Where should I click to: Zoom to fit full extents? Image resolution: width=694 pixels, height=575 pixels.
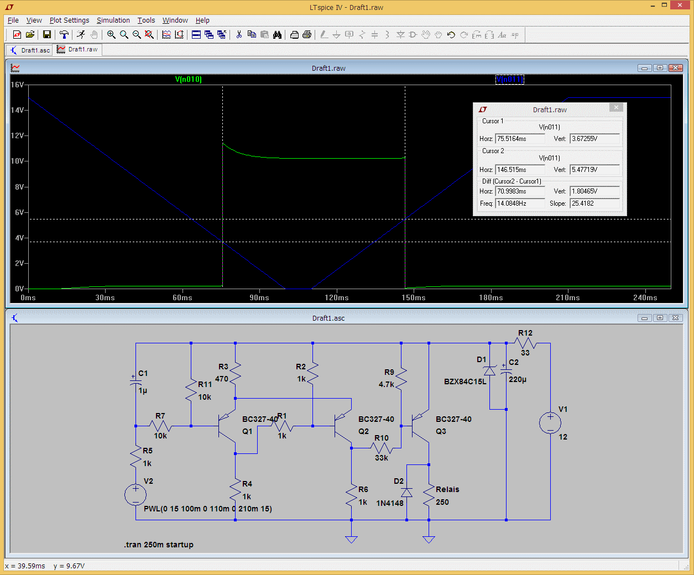pos(149,34)
